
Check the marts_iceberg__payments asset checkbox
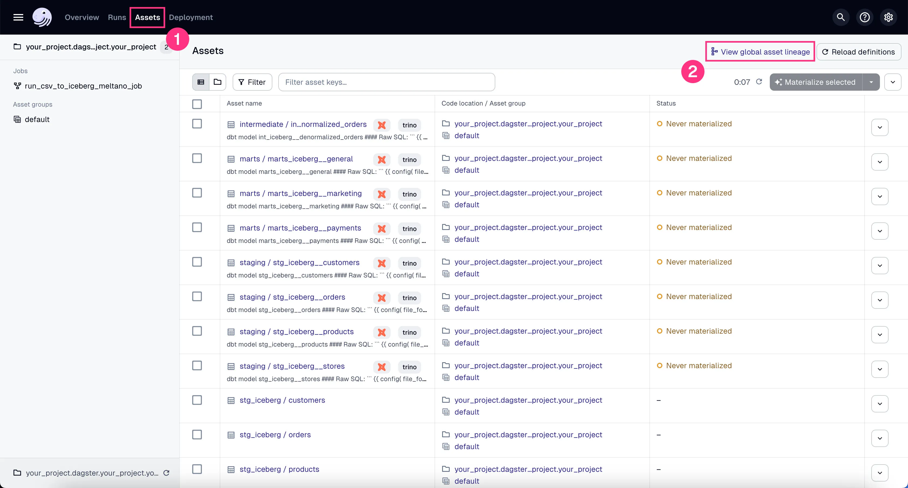(197, 228)
